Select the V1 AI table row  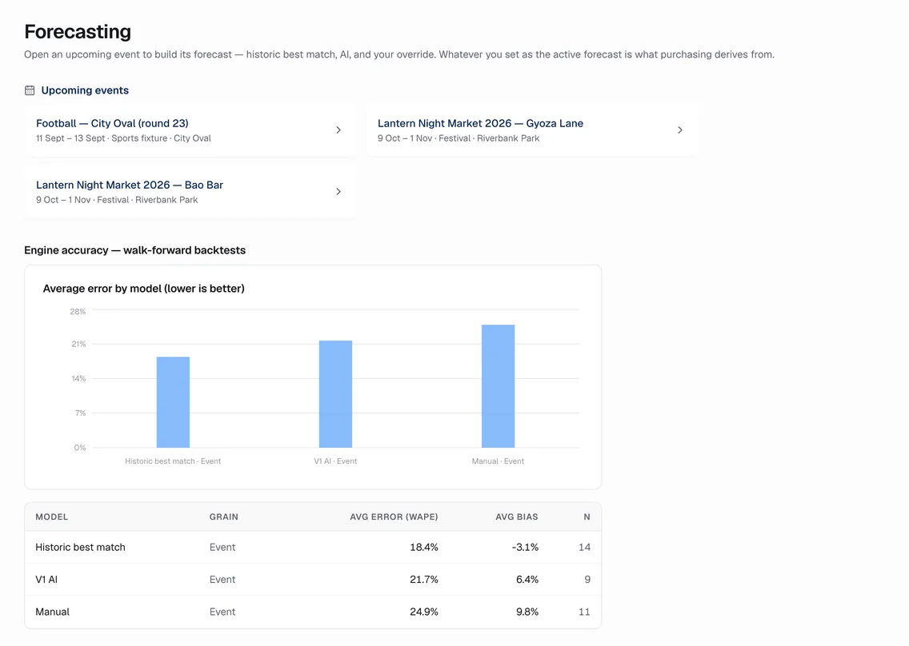(313, 580)
